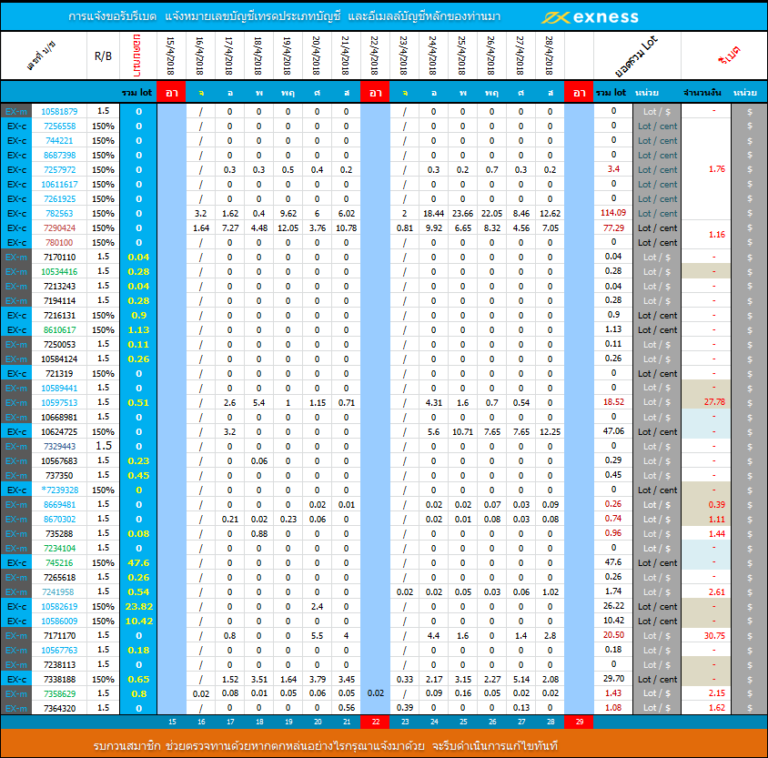
Task: Click green account number 10534416
Action: coord(59,272)
